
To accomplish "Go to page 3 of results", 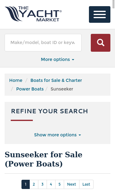I will [42, 184].
